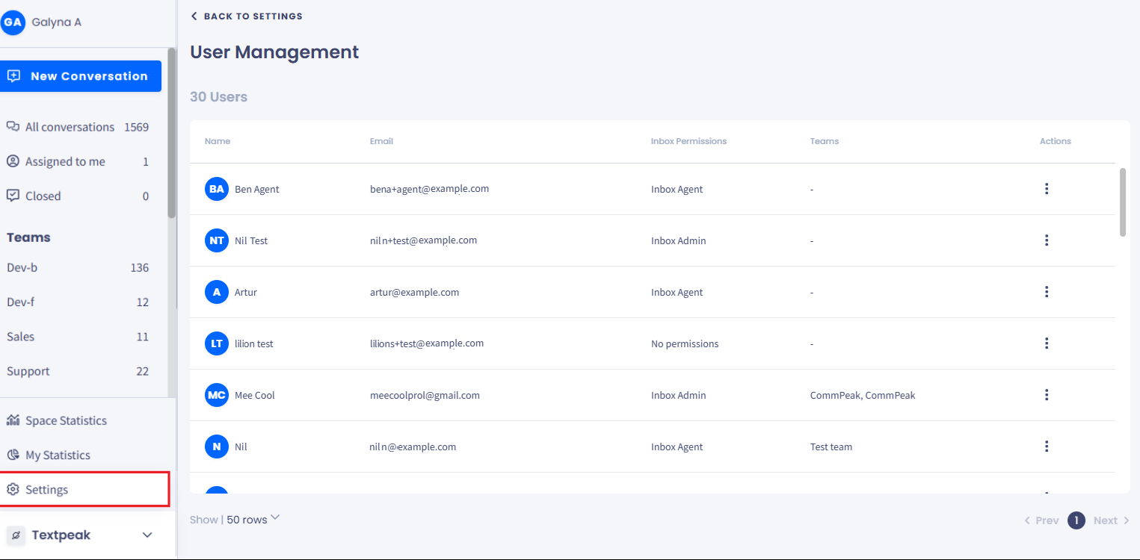Select the Dev-f team
Screen dimensions: 1140x560
pyautogui.click(x=78, y=302)
